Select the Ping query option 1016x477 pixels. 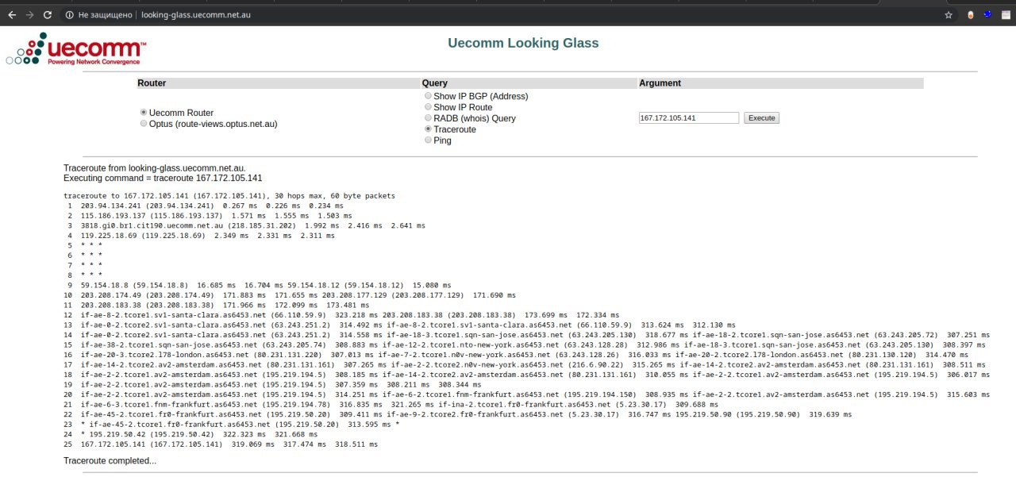(429, 140)
